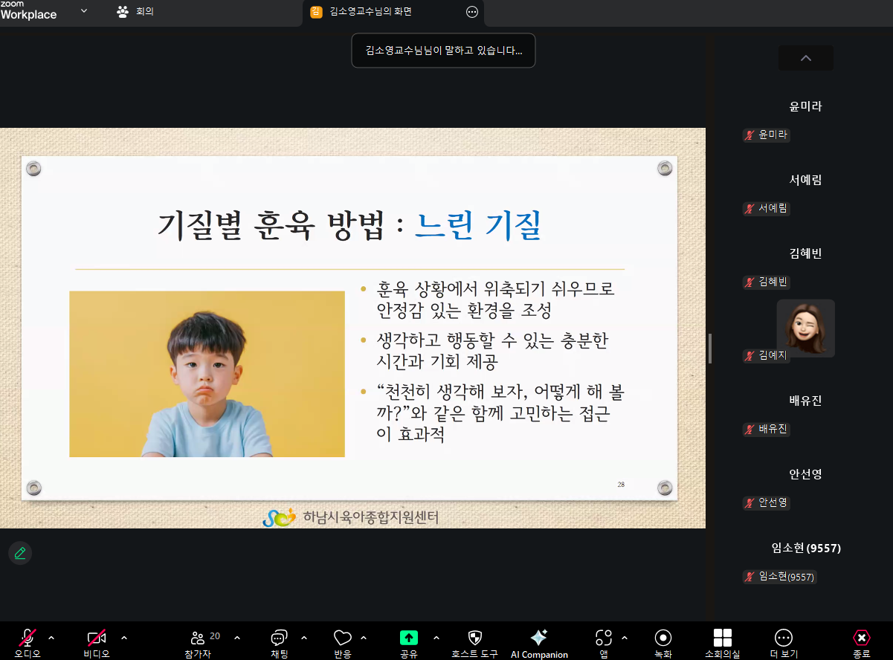Click the 종료 end meeting button
Screen dimensions: 893x660
coord(861,638)
